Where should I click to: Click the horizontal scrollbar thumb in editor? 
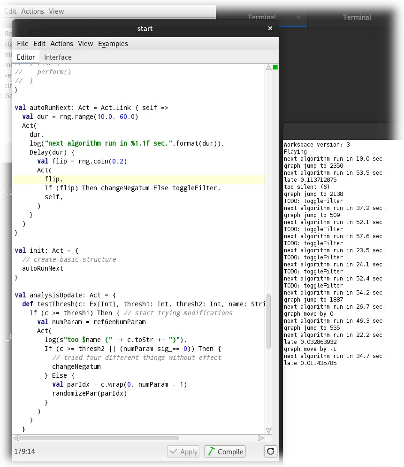tap(99, 438)
